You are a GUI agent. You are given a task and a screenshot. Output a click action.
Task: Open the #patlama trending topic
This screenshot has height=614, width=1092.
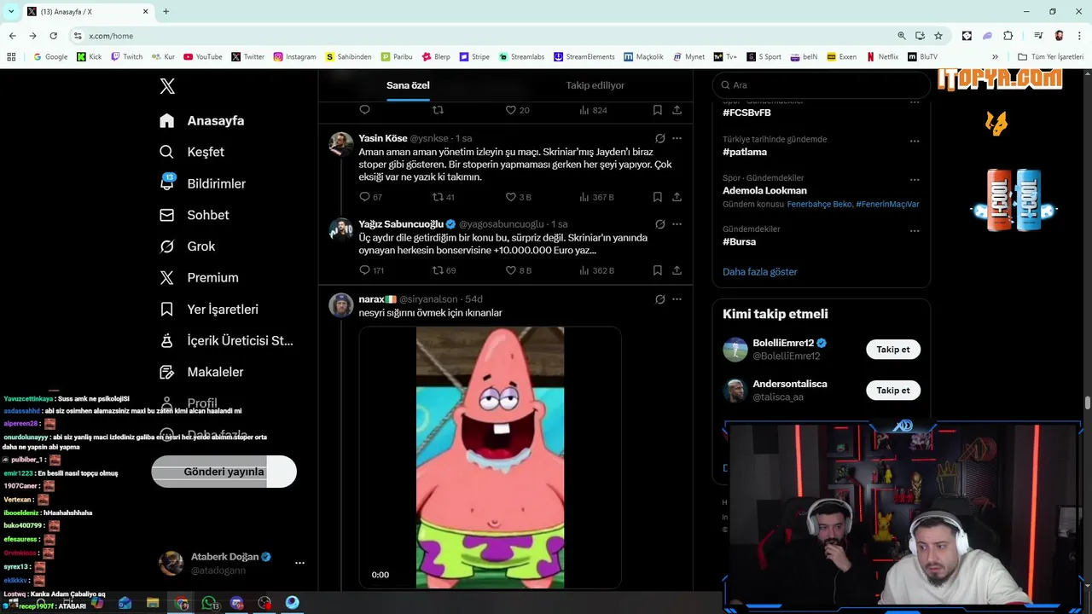pos(745,152)
